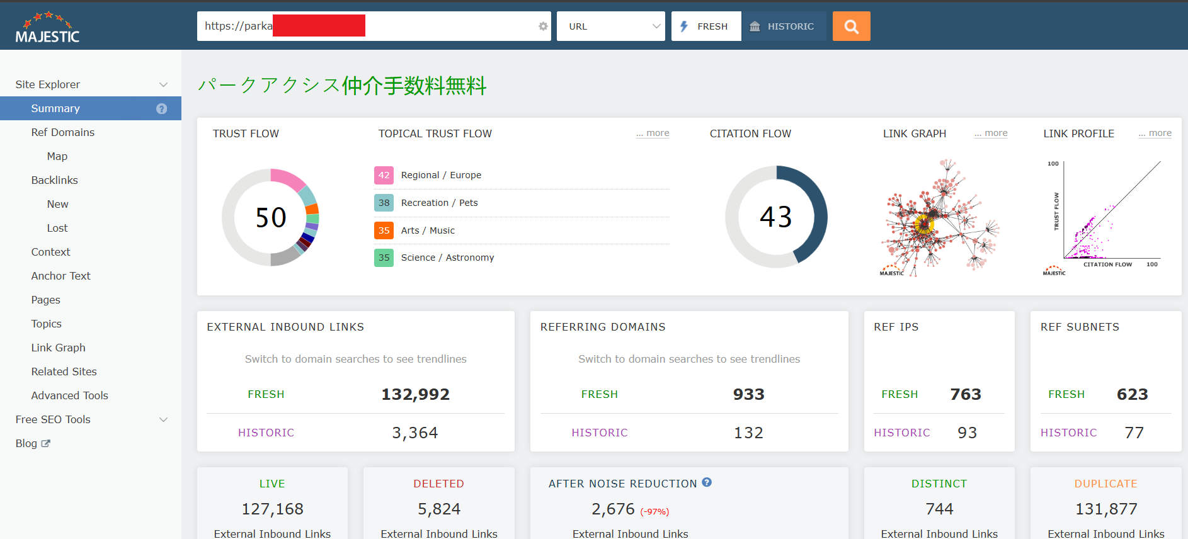Click the Summary help question mark icon
The image size is (1188, 539).
[x=162, y=109]
